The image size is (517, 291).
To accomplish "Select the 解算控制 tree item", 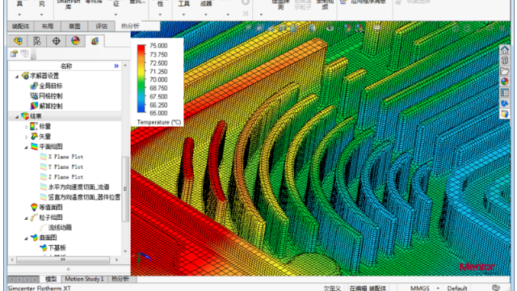I will [51, 106].
